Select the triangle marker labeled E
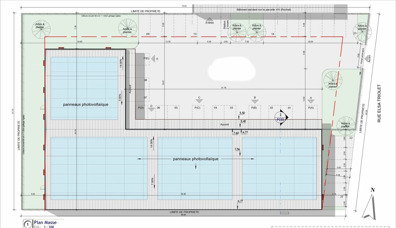The height and width of the screenshot is (228, 396). (153, 58)
